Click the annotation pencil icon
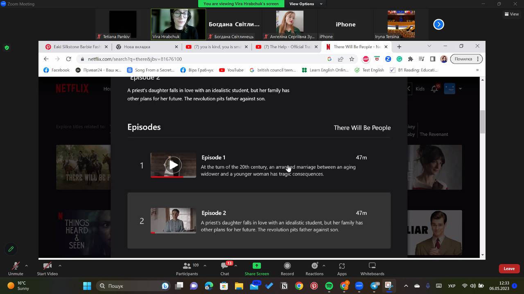Image resolution: width=524 pixels, height=294 pixels. (11, 249)
